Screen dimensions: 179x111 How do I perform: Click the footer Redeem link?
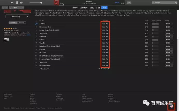[x=111, y=98]
